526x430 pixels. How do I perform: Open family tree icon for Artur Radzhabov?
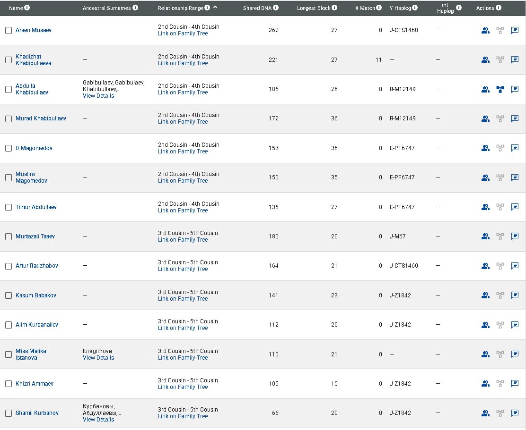click(x=500, y=266)
